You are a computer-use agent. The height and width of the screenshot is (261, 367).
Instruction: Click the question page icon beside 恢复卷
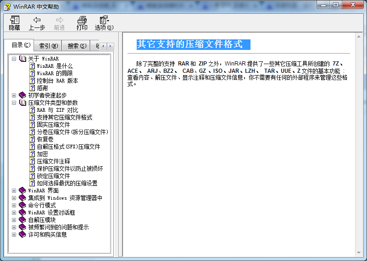(32, 139)
